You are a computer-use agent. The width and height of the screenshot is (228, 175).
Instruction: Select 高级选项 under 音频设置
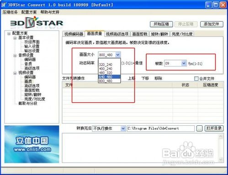(32, 68)
